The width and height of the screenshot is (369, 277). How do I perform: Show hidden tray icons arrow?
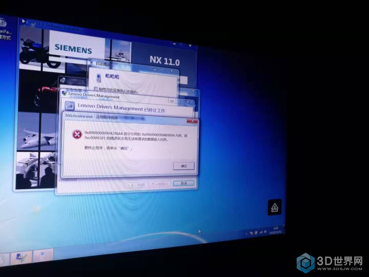[x=247, y=234]
